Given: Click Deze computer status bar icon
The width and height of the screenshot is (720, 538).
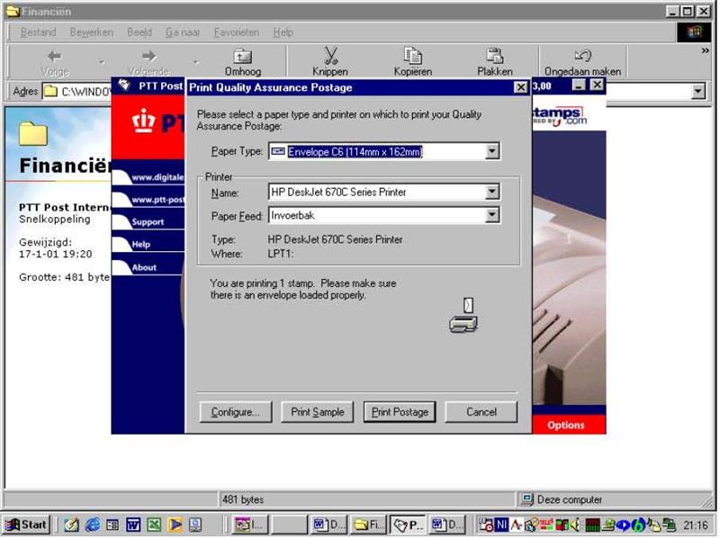Looking at the screenshot, I should pyautogui.click(x=526, y=499).
